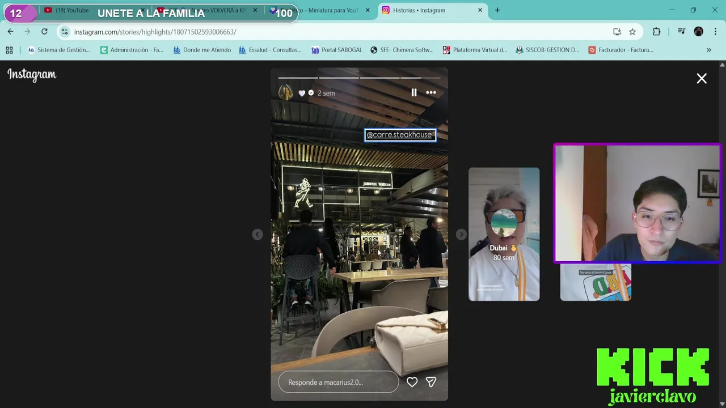Open 'Donde me Atiendo' bookmark
The height and width of the screenshot is (408, 726).
pos(202,50)
